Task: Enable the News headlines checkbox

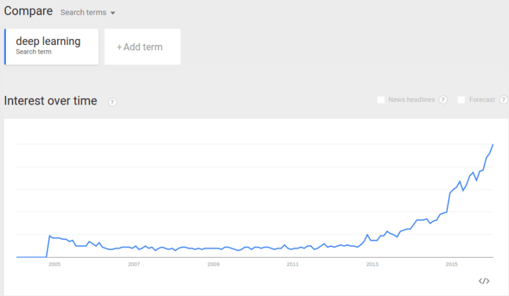Action: click(x=381, y=100)
